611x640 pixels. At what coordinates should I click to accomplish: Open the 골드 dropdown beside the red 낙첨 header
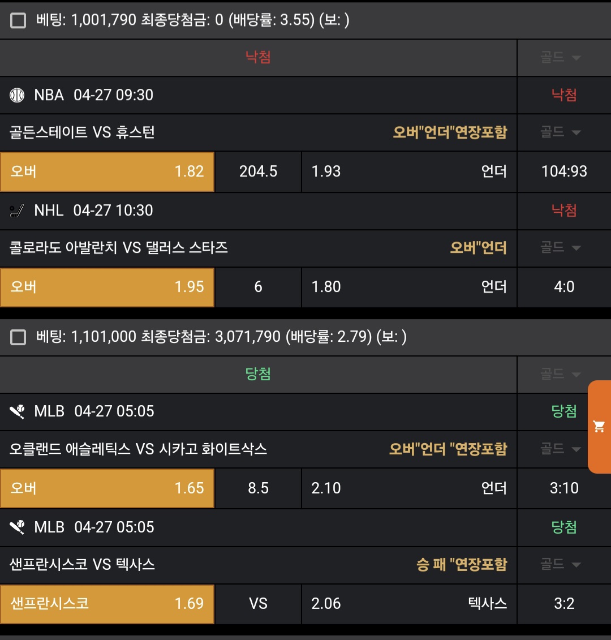point(560,58)
